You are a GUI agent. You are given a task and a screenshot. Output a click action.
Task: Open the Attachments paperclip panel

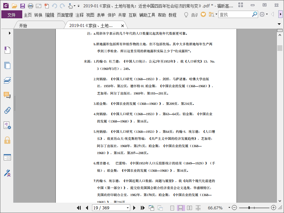[7, 110]
